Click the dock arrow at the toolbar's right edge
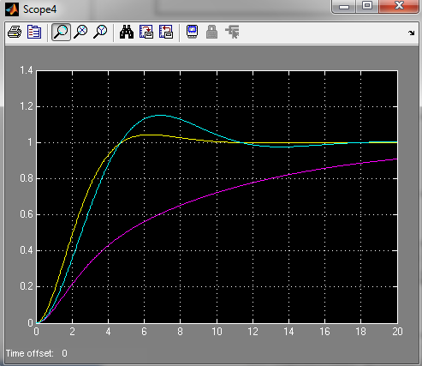422x366 pixels. 411,33
